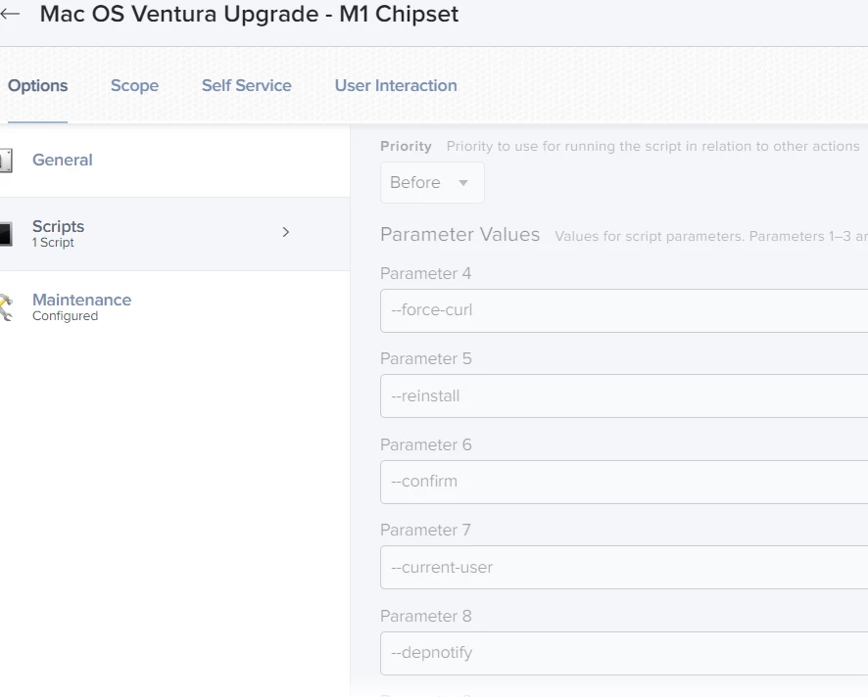Click the Parameter 4 label
The width and height of the screenshot is (868, 697).
pyautogui.click(x=426, y=273)
